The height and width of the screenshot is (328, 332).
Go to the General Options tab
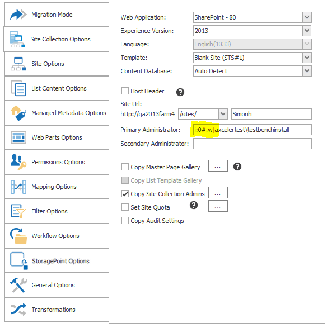coord(57,285)
